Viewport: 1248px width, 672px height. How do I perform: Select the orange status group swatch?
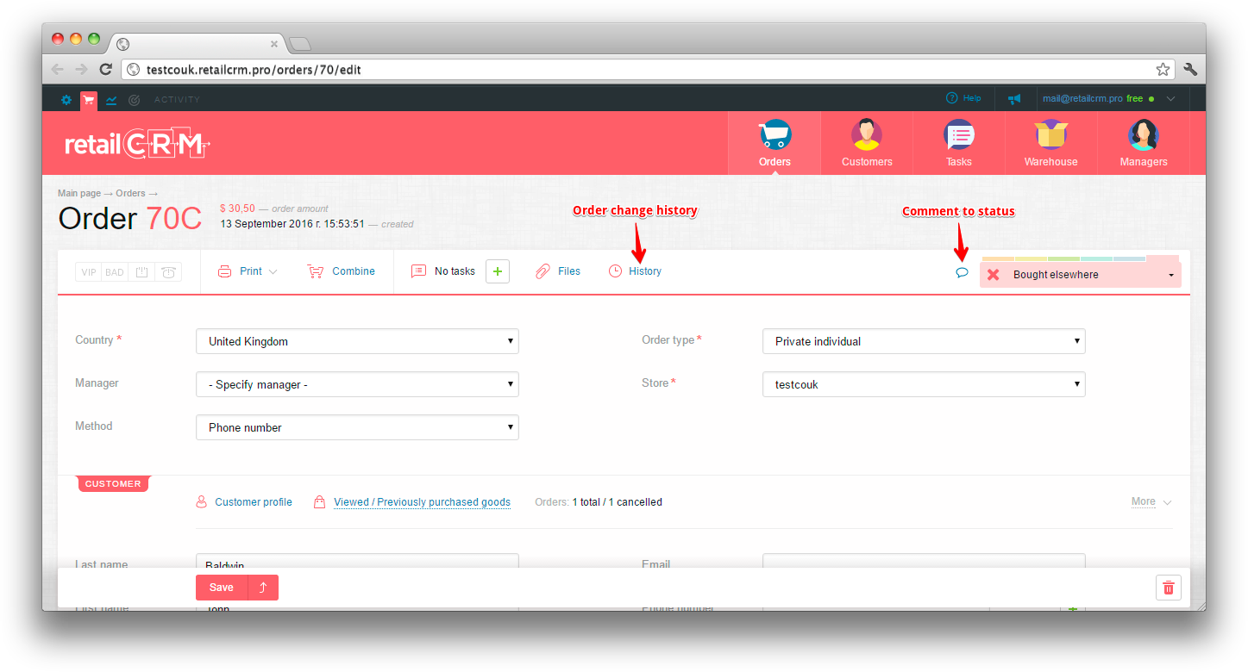(998, 258)
